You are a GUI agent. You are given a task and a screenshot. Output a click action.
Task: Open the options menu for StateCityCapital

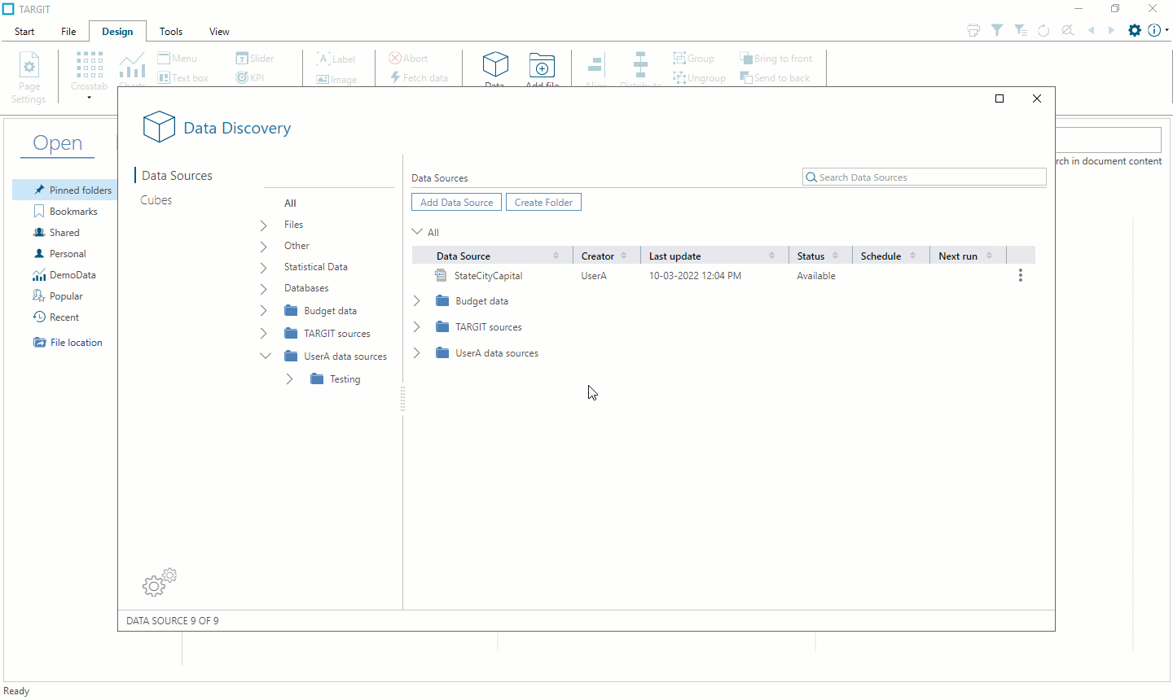(x=1020, y=275)
